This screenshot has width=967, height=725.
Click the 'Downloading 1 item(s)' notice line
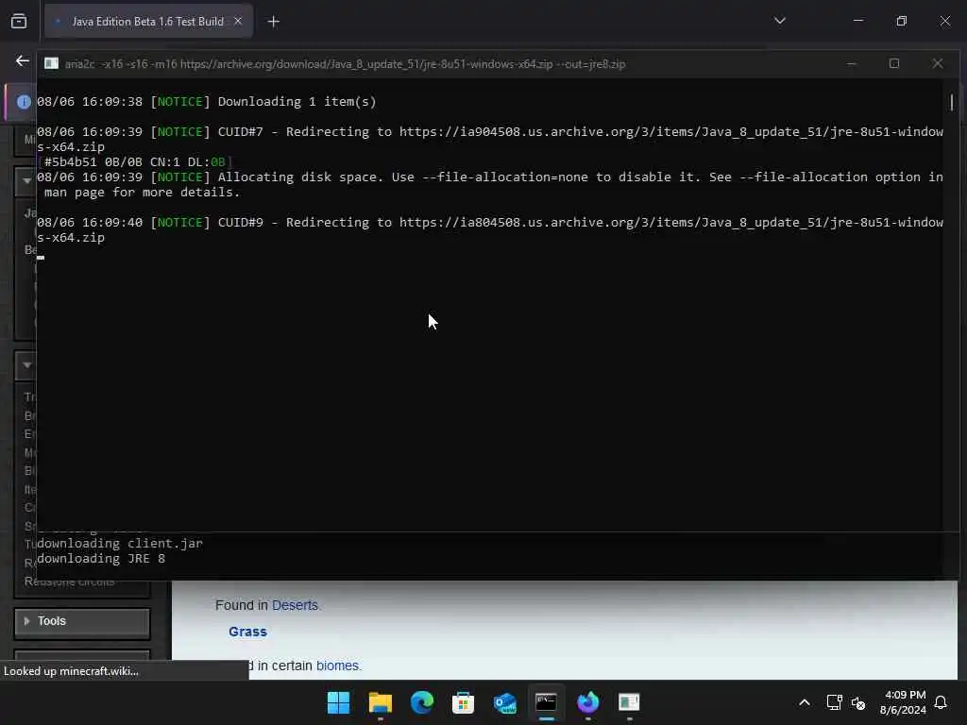(x=207, y=102)
